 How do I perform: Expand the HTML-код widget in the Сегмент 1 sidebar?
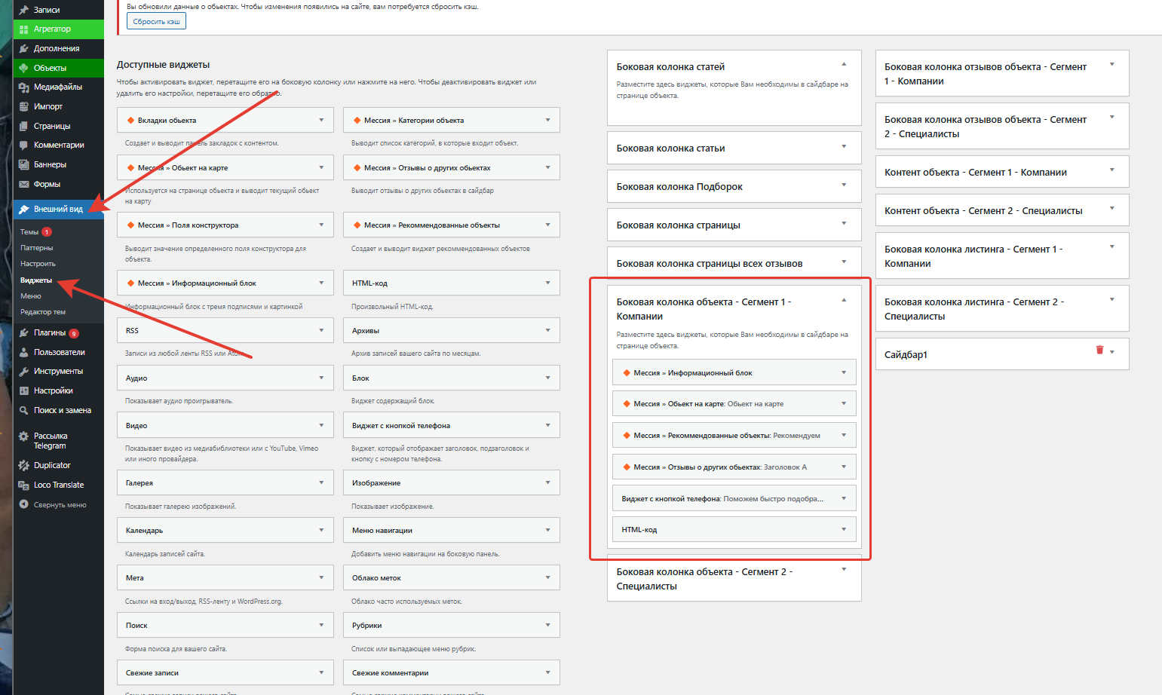843,529
